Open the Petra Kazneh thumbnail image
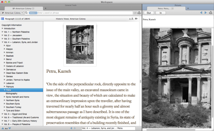Screen dimensions: 214x131 80,44
